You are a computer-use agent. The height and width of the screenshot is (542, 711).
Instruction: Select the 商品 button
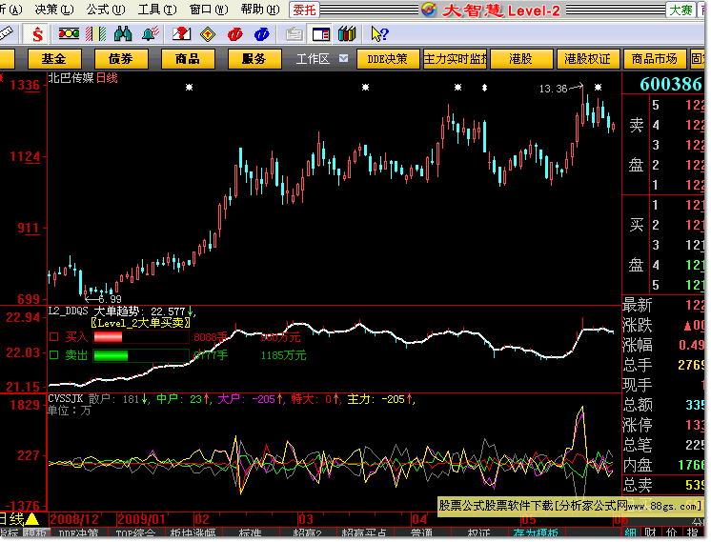coord(187,59)
